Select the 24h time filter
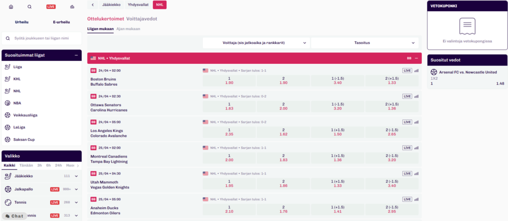 coord(59,166)
